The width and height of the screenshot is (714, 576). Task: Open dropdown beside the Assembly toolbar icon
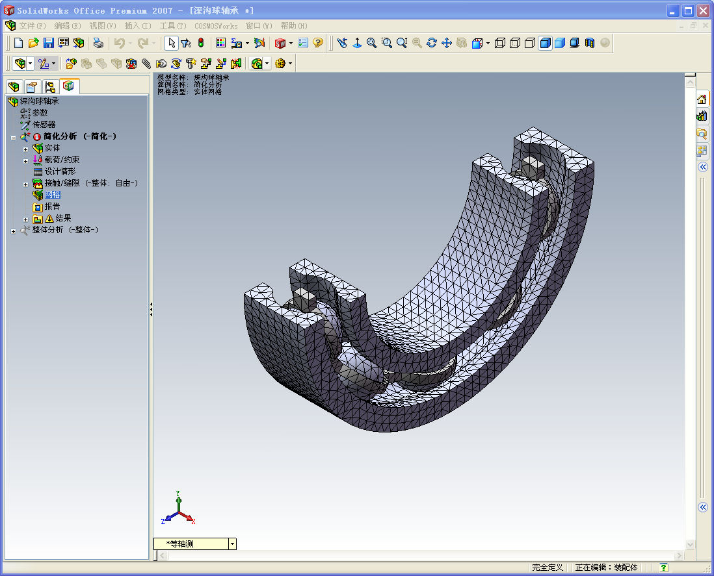[30, 64]
